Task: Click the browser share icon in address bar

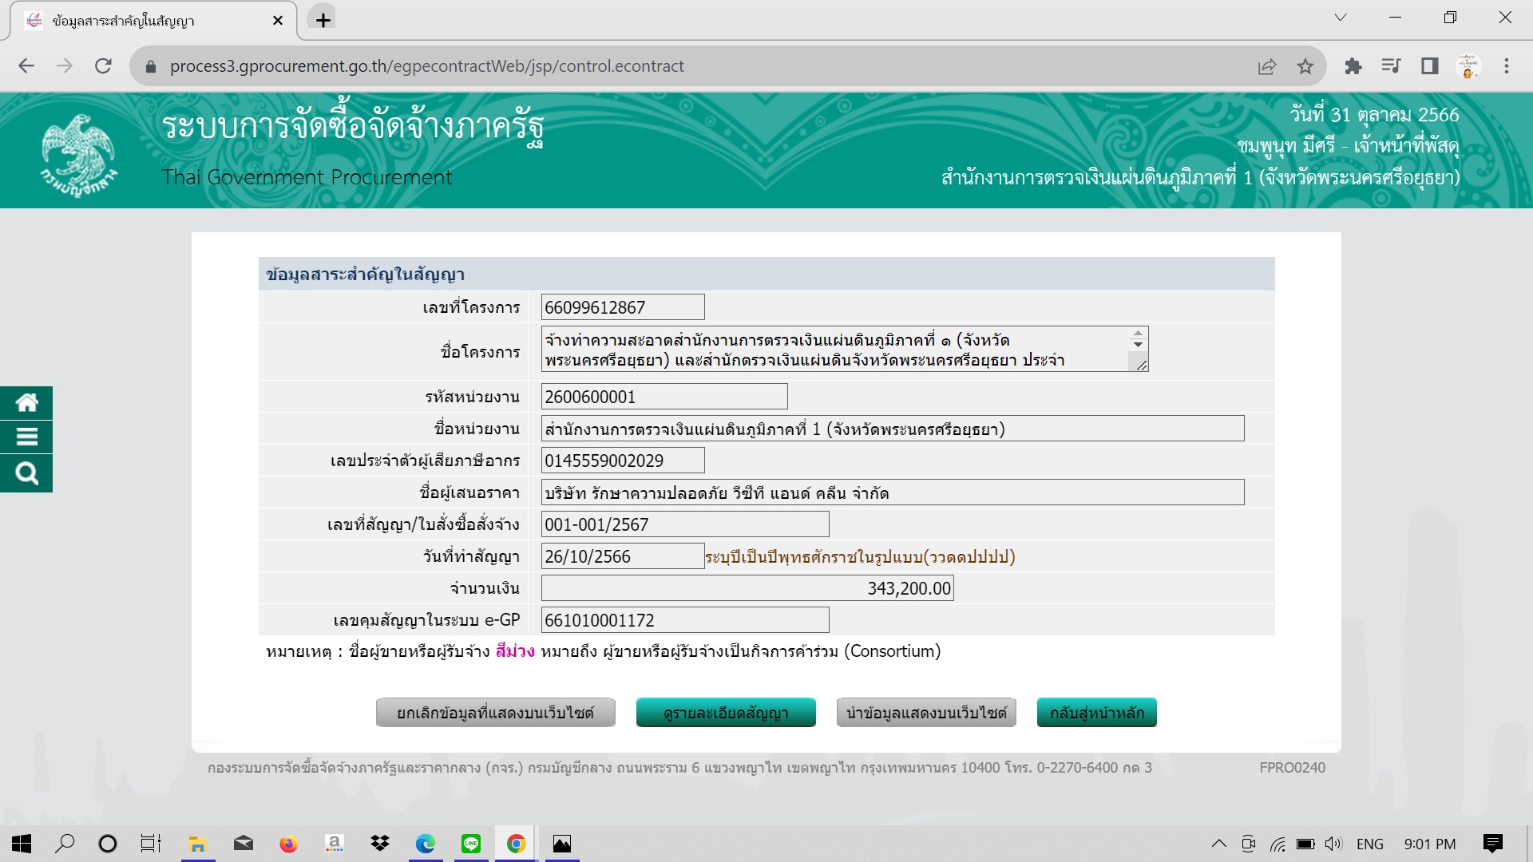Action: (x=1268, y=66)
